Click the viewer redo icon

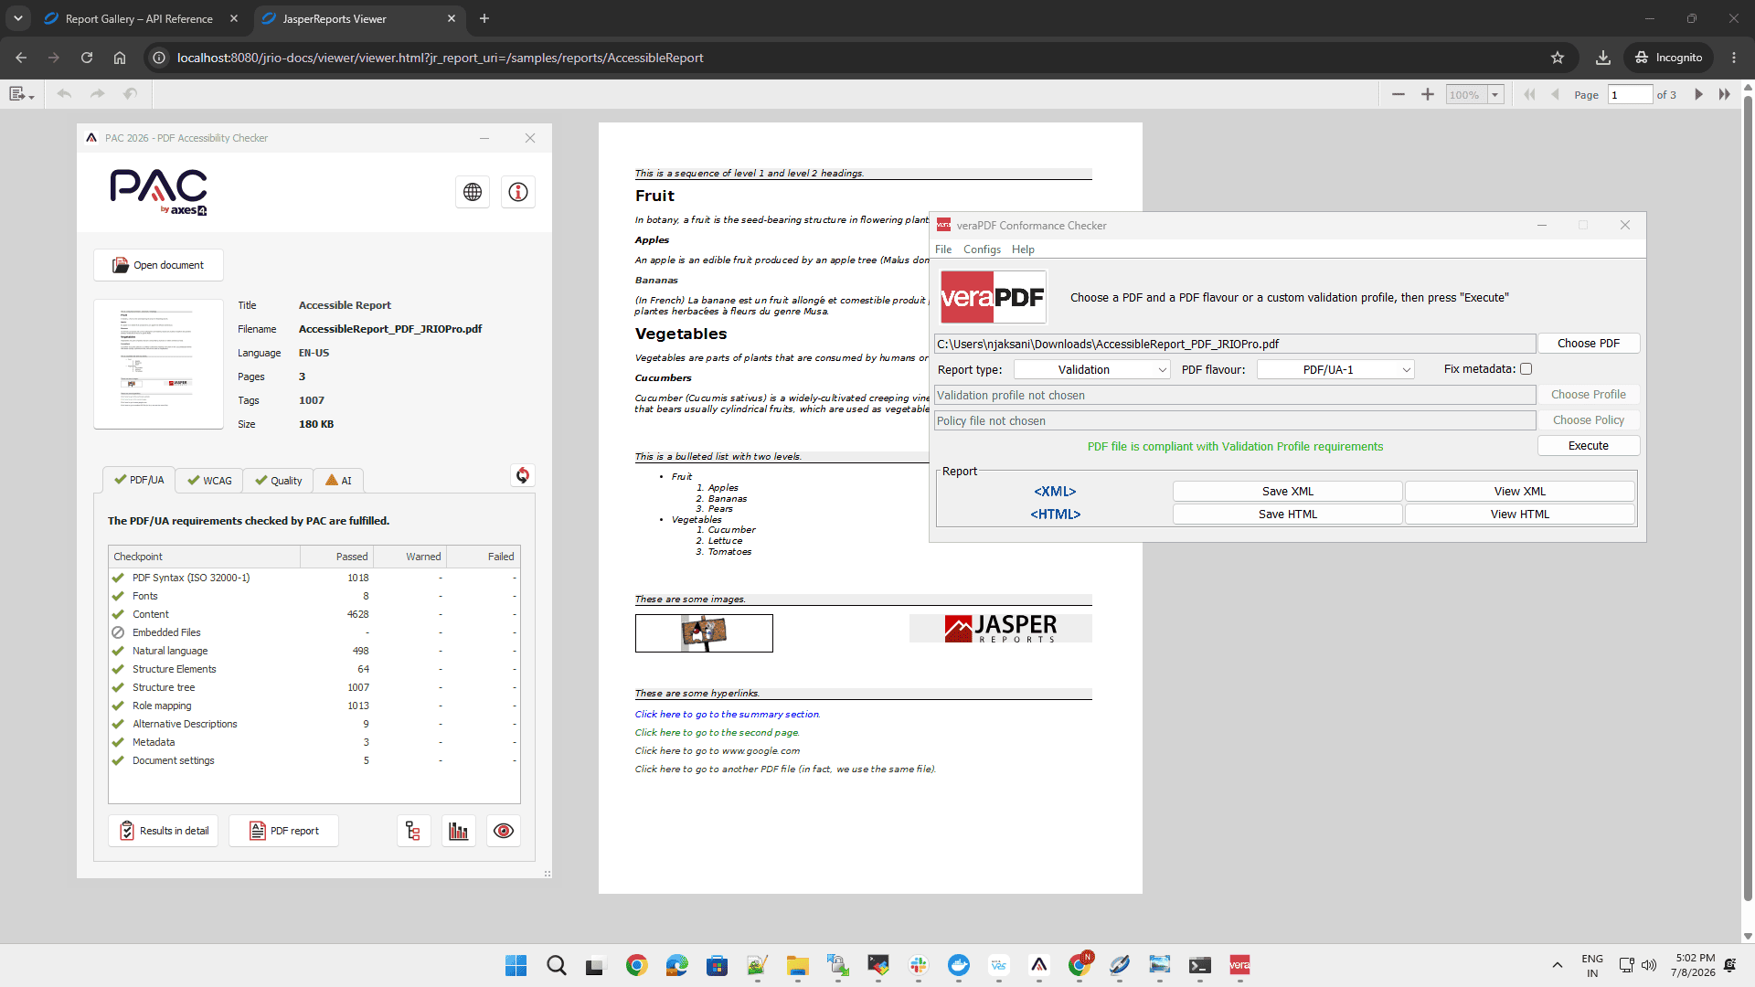tap(98, 94)
